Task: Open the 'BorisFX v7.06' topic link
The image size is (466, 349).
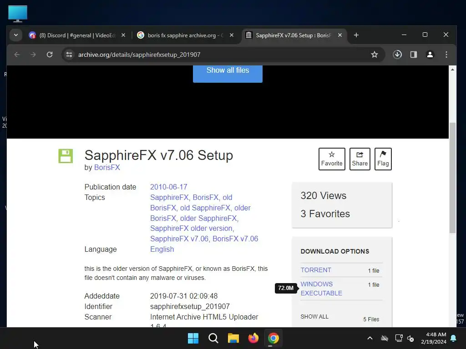Action: pyautogui.click(x=235, y=239)
